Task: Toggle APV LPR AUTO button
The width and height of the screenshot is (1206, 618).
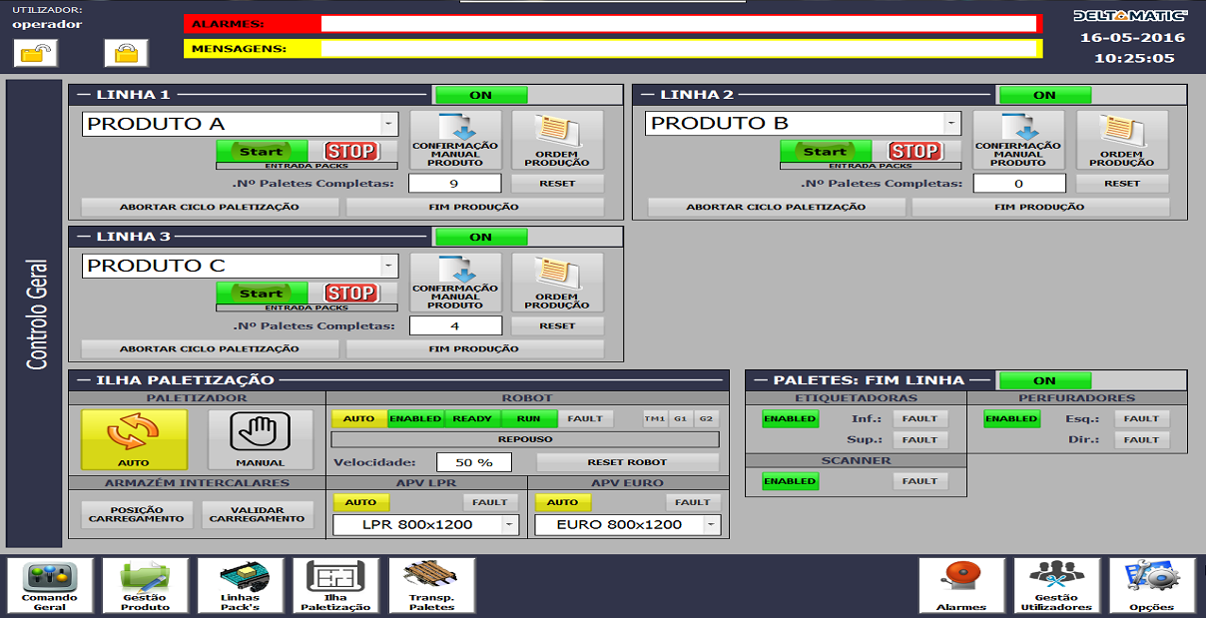Action: coord(360,502)
